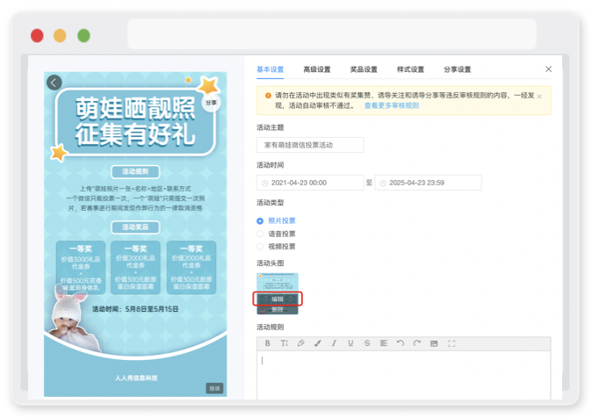Image resolution: width=592 pixels, height=418 pixels.
Task: Toggle underline formatting in rules editor
Action: [x=350, y=343]
